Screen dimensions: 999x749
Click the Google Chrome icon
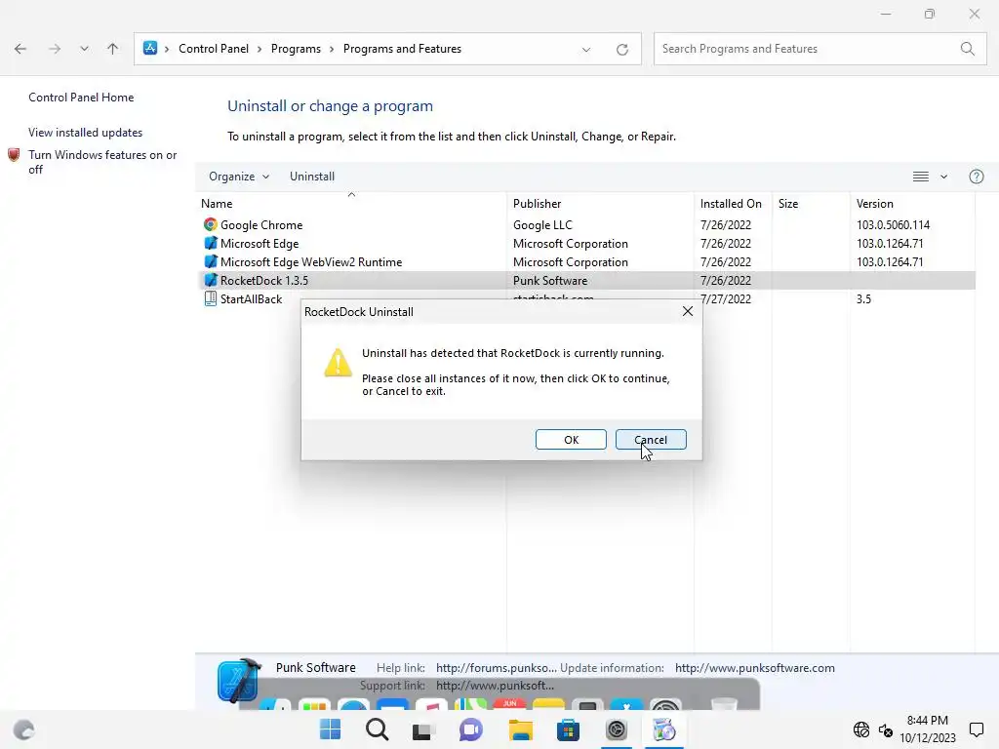(x=211, y=224)
